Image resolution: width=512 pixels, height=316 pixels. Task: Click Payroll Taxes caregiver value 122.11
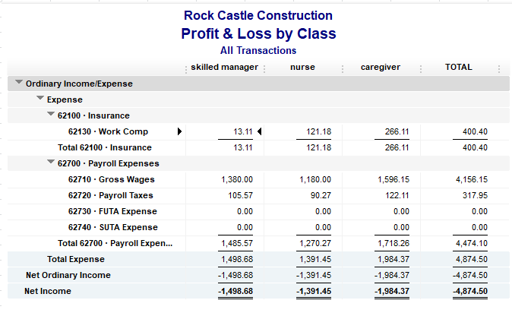coord(397,195)
